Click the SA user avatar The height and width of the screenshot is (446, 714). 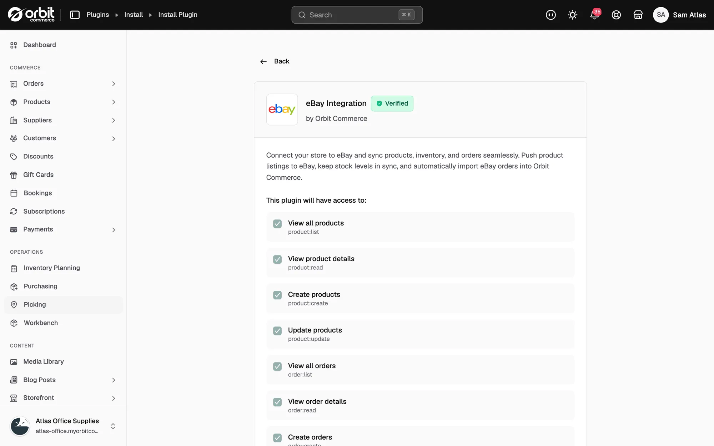point(661,15)
